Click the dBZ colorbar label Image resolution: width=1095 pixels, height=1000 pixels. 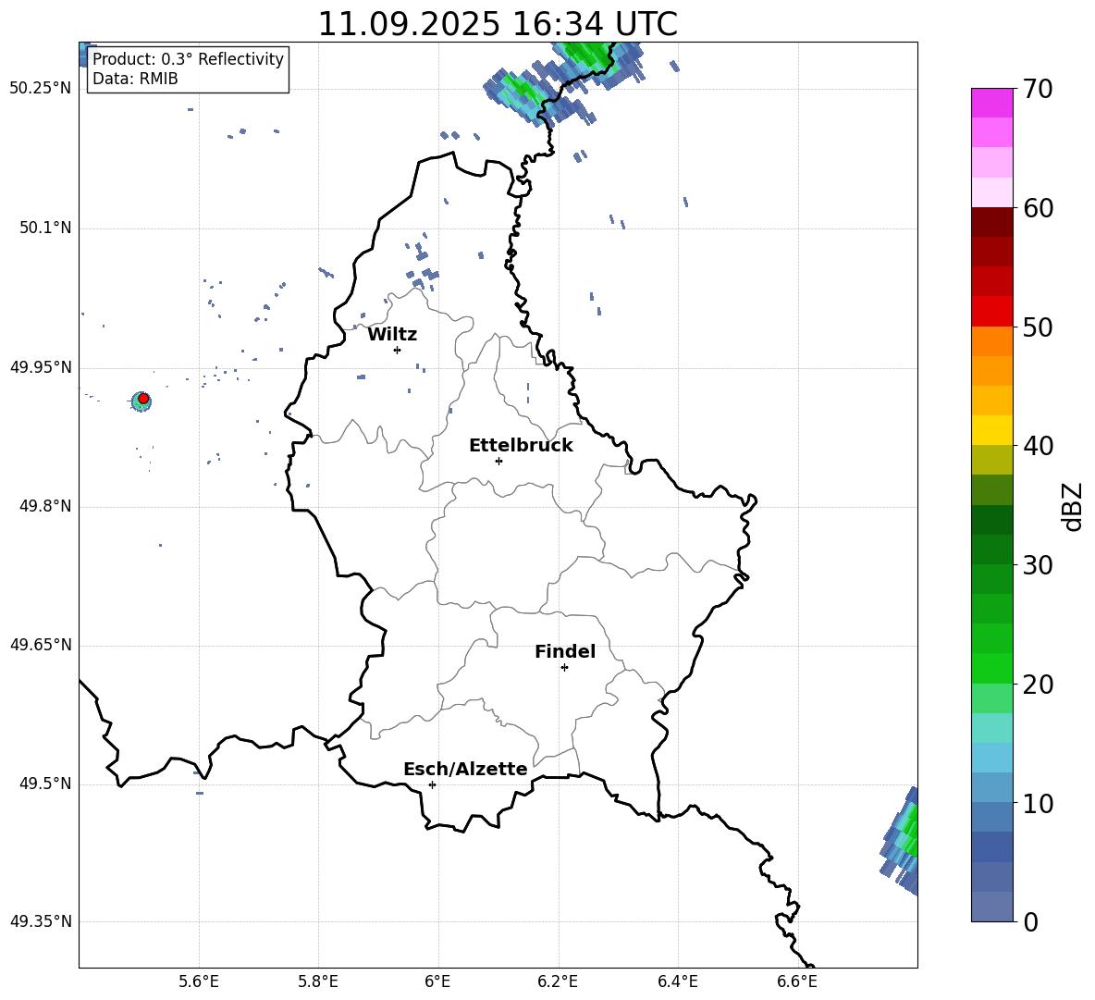point(1071,506)
